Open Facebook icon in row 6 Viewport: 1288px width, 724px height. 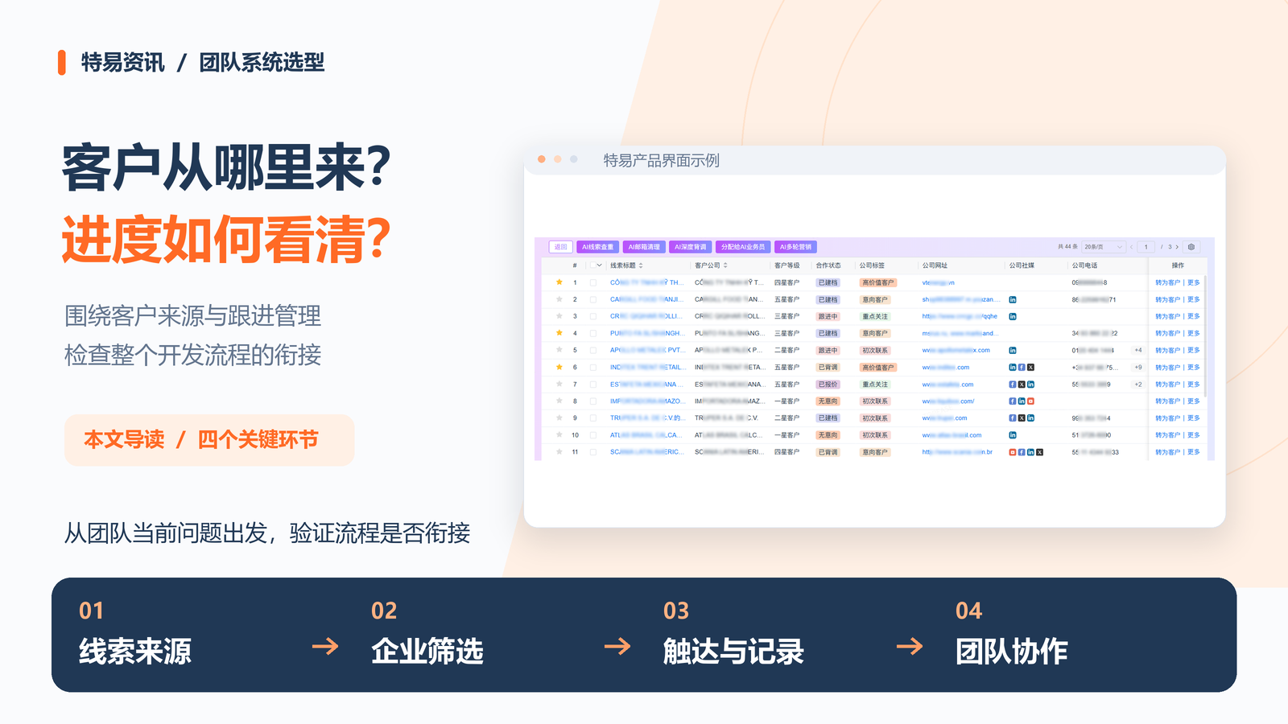pyautogui.click(x=1022, y=367)
